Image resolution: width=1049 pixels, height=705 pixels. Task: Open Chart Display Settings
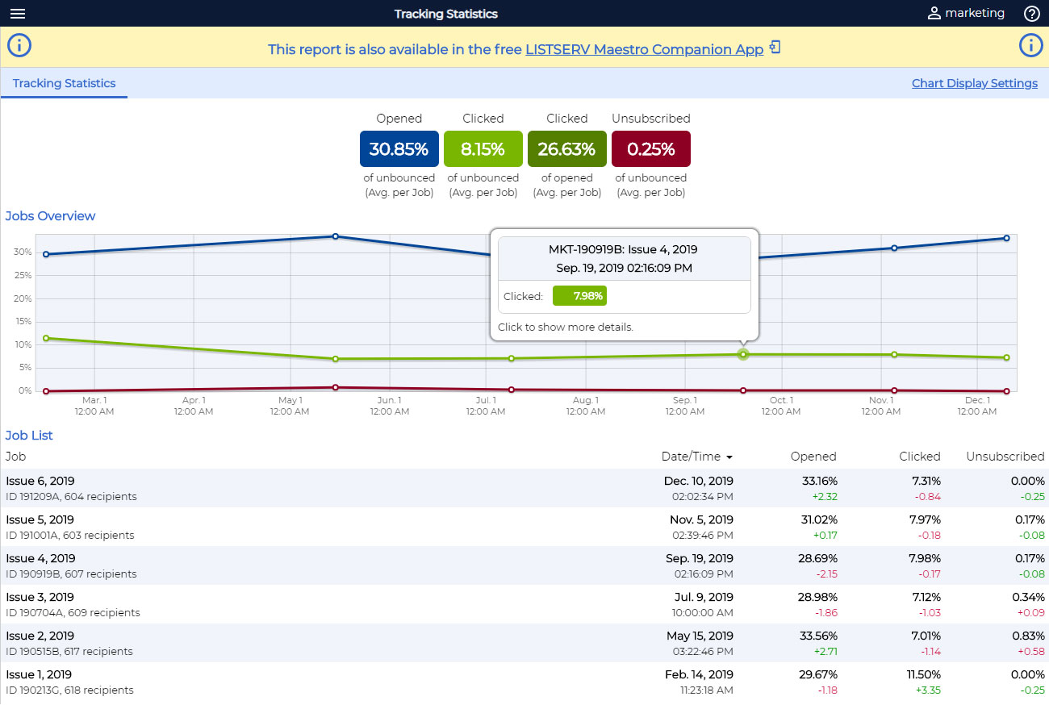tap(974, 83)
